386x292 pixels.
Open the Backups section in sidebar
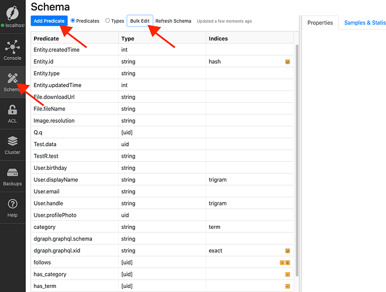tap(12, 176)
